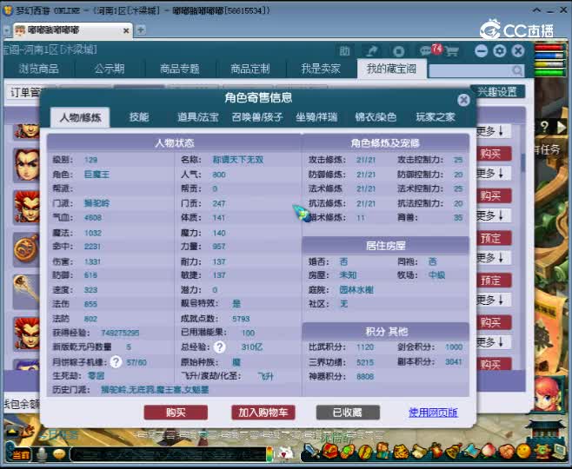This screenshot has width=572, height=469.
Task: Open the 当前 chat channel selector
Action: [x=21, y=455]
